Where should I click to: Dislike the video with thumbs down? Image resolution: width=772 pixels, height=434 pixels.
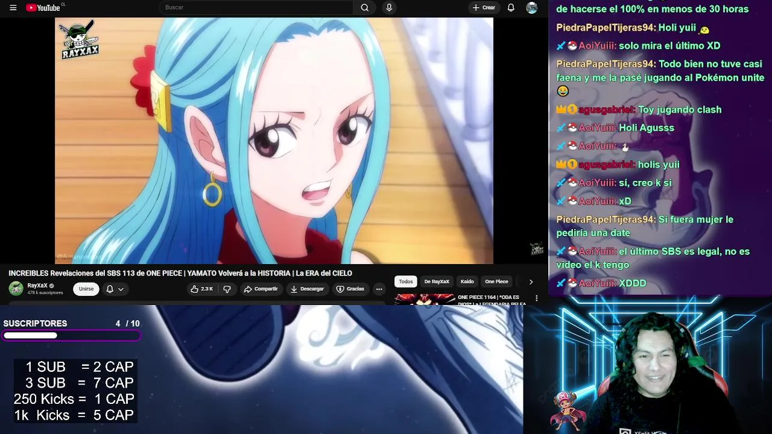pos(227,289)
